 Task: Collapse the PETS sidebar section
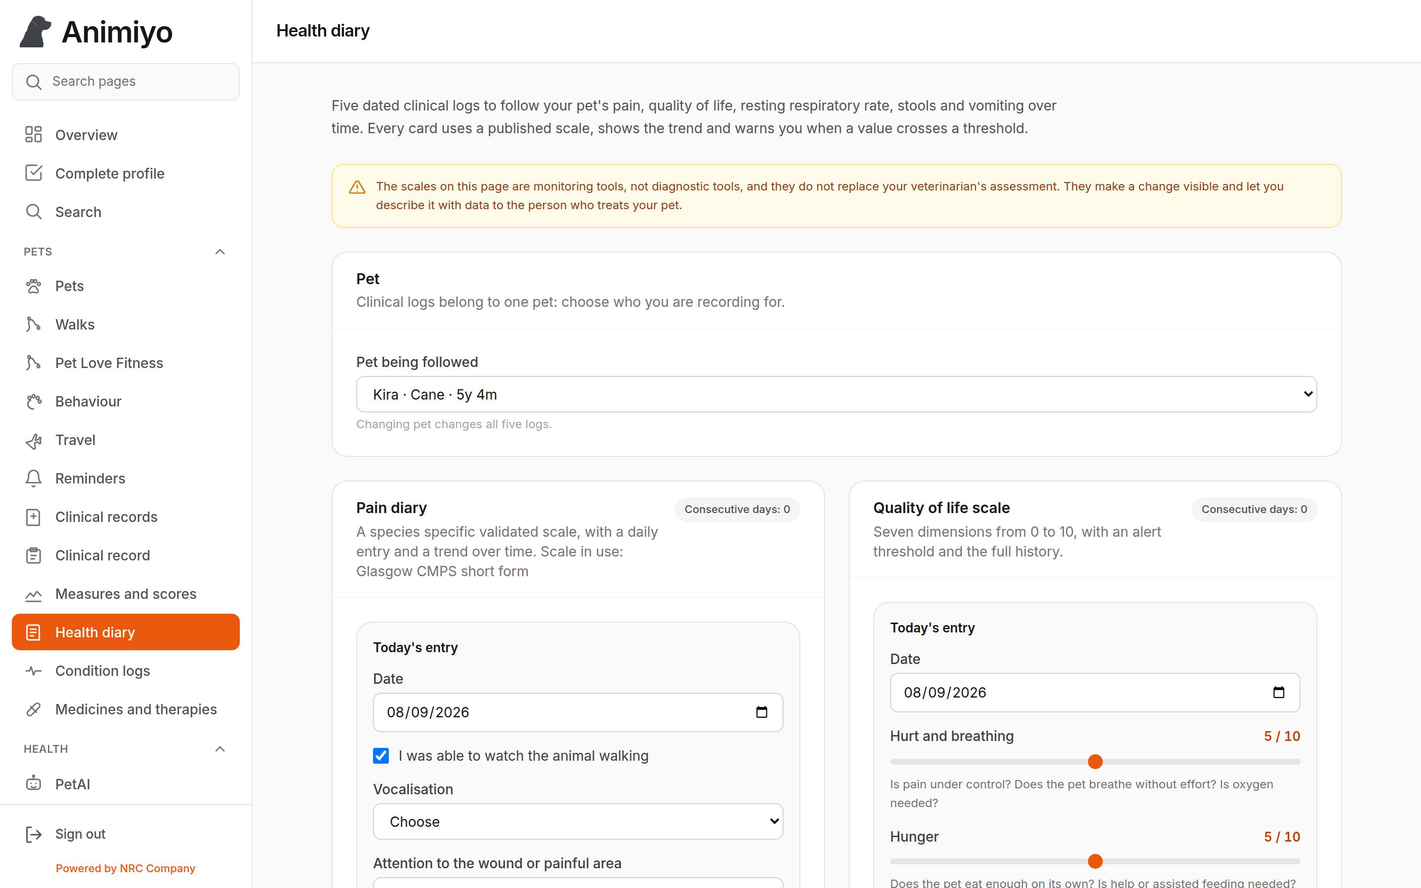(220, 252)
